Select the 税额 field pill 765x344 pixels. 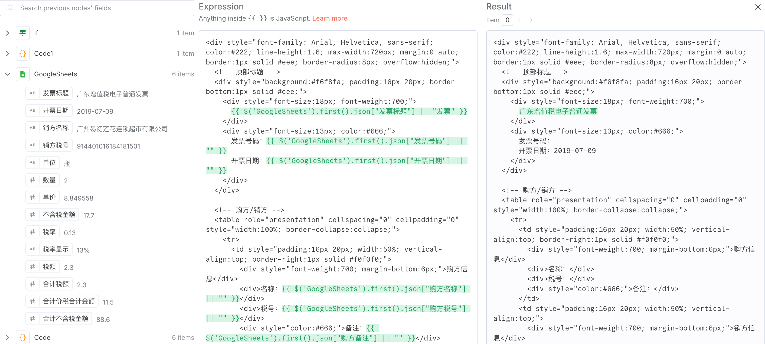[42, 267]
